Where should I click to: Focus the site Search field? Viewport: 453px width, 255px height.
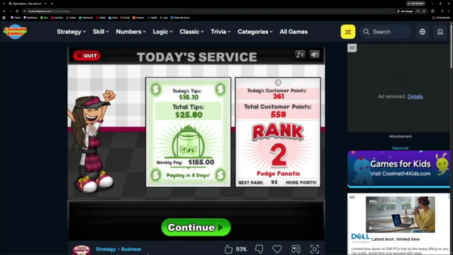(385, 32)
